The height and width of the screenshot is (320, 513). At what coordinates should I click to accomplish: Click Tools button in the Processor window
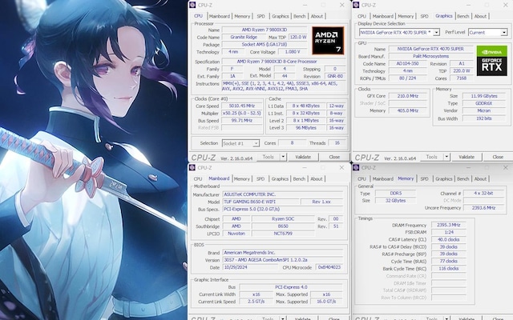click(x=269, y=157)
